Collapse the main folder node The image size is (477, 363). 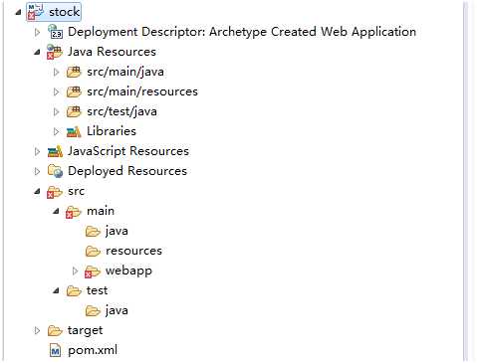click(x=56, y=211)
